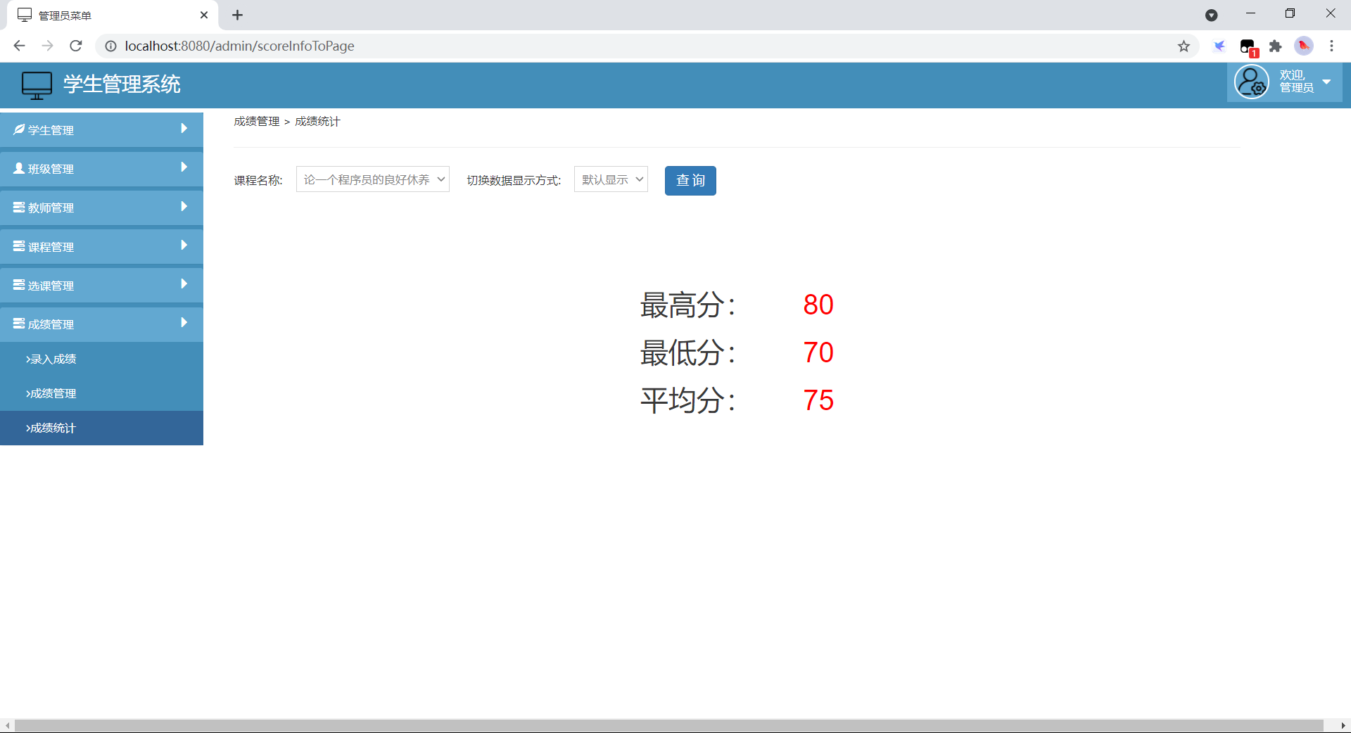
Task: Click the 班级管理 person icon
Action: click(x=18, y=168)
